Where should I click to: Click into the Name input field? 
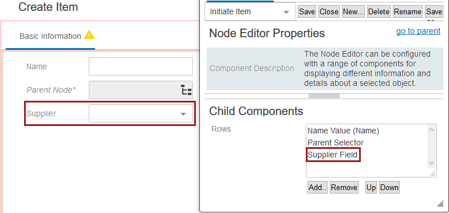(x=141, y=66)
